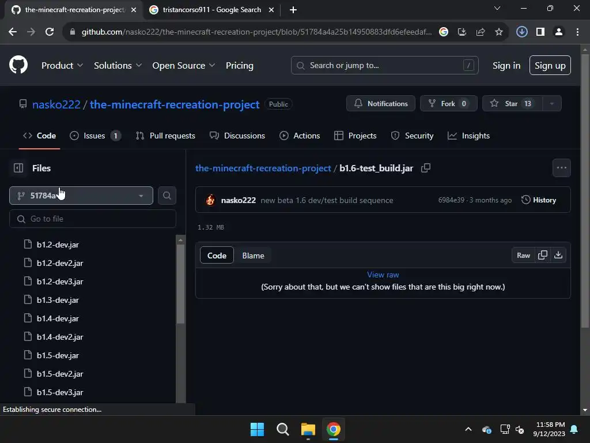Screen dimensions: 590x443
Task: Install app icon in address bar
Action: [462, 32]
